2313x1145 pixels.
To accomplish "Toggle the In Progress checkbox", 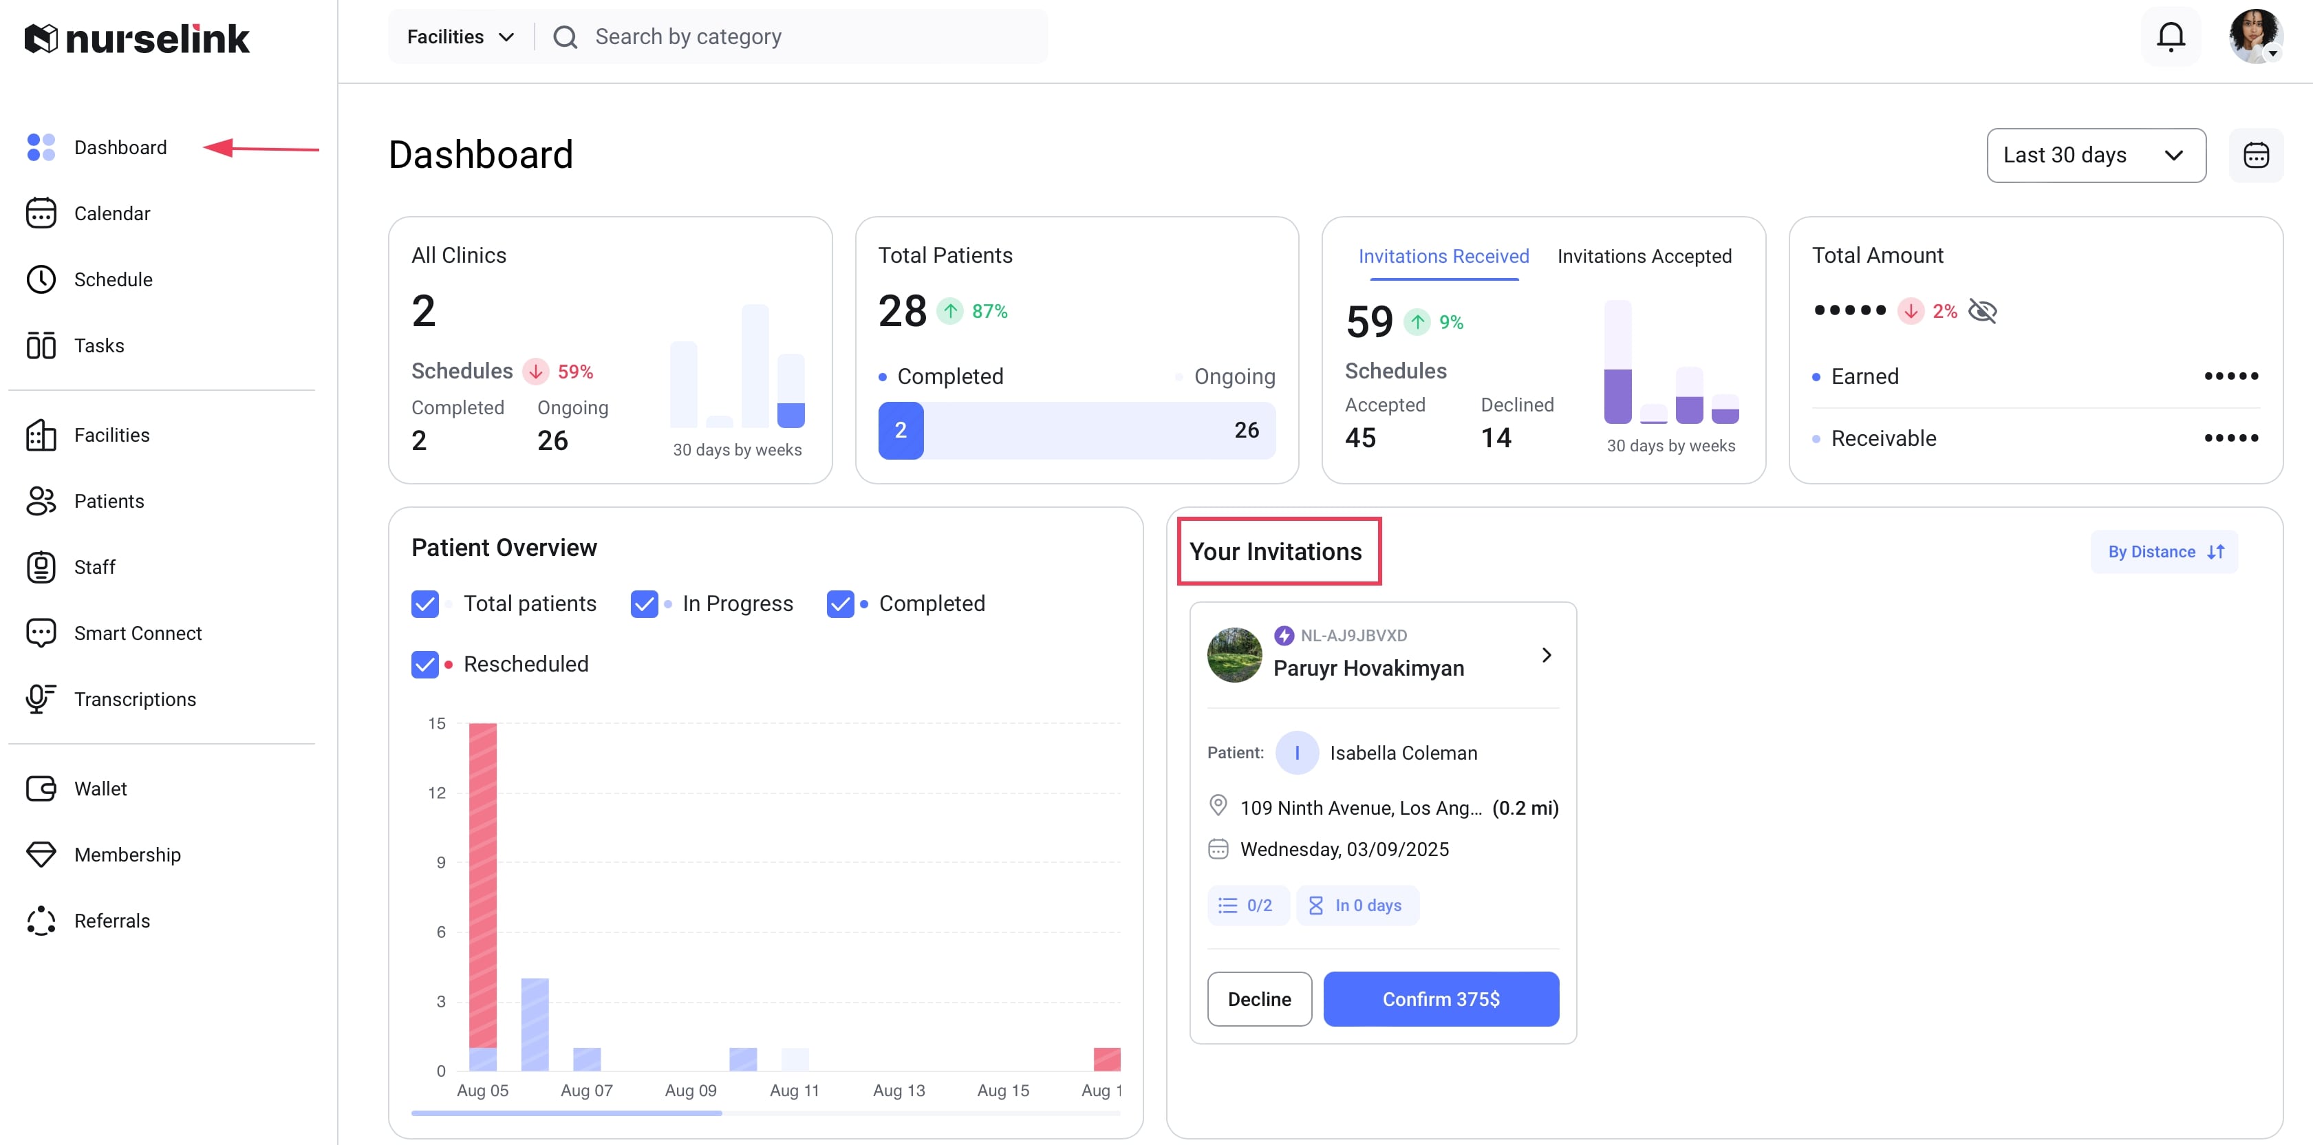I will tap(644, 603).
